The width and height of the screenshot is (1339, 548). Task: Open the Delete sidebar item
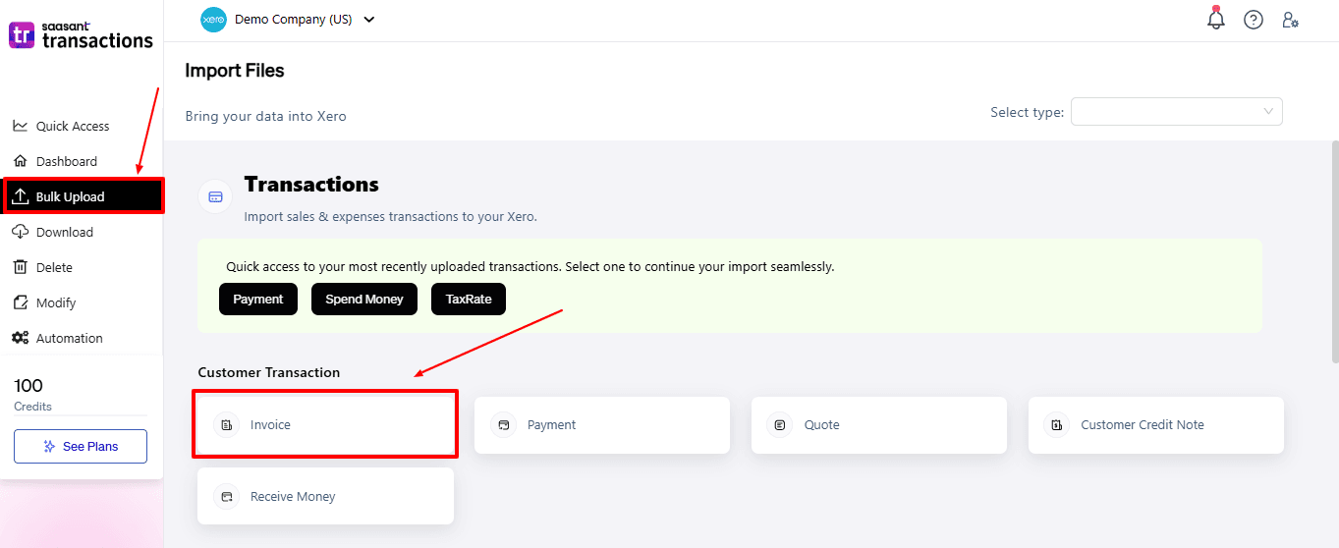(x=54, y=267)
